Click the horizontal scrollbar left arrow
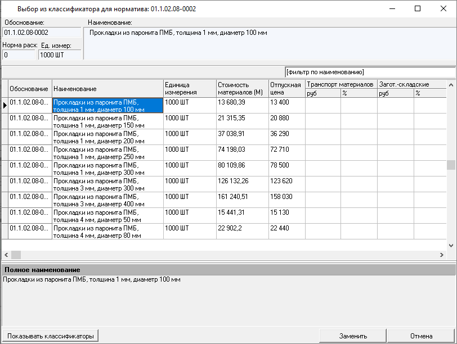457x344 pixels. point(6,255)
